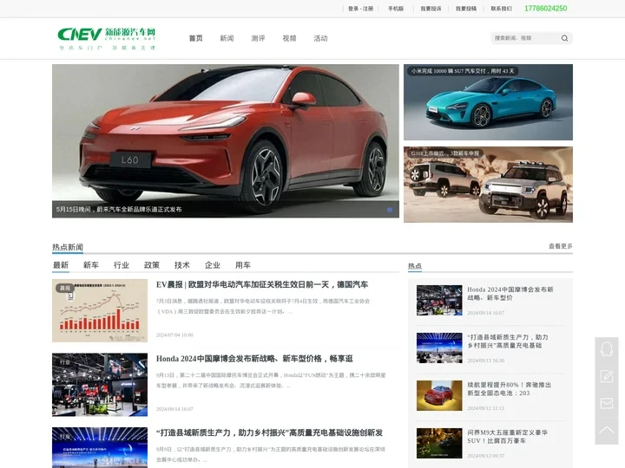Click the 查看更多 link
Screen dimensions: 625x468
(x=561, y=246)
